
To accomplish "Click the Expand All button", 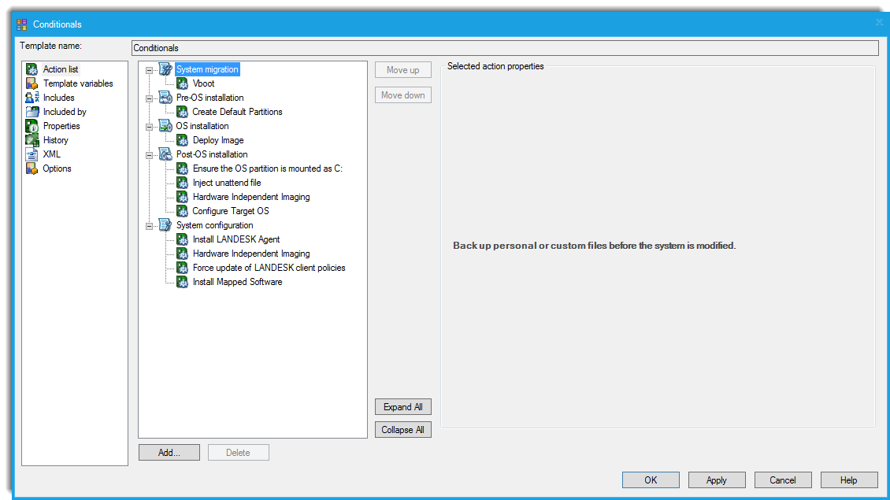I will (x=402, y=406).
